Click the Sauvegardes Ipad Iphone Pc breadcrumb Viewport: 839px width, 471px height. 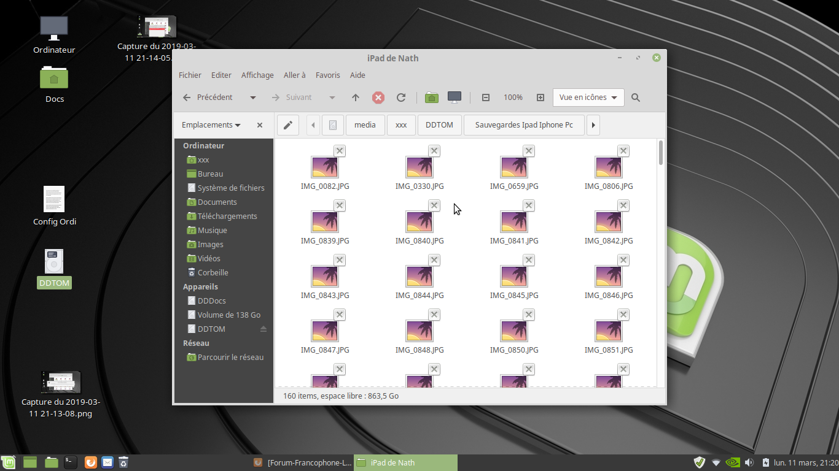(524, 125)
